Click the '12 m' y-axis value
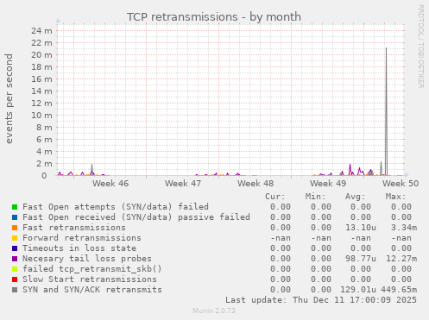This screenshot has width=429, height=320. tap(41, 103)
